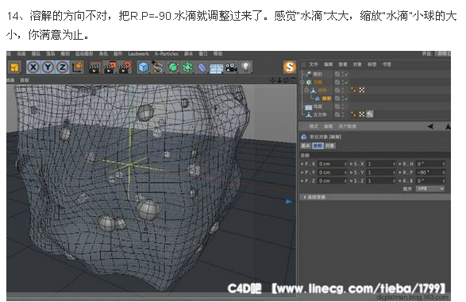Open the spline pen tool icon

click(x=158, y=68)
